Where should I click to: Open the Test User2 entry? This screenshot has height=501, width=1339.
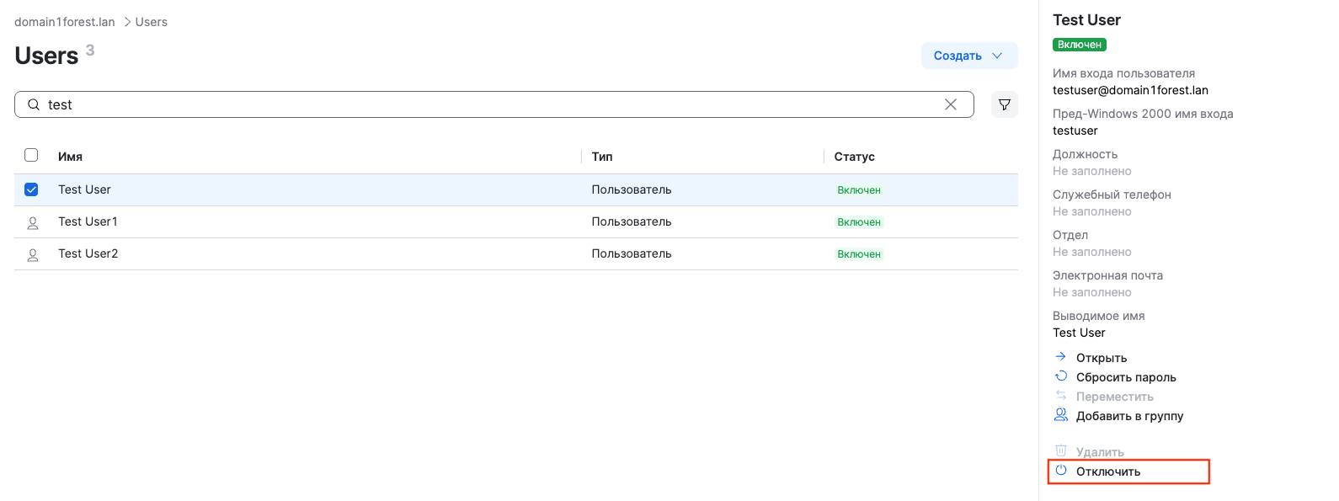point(88,253)
